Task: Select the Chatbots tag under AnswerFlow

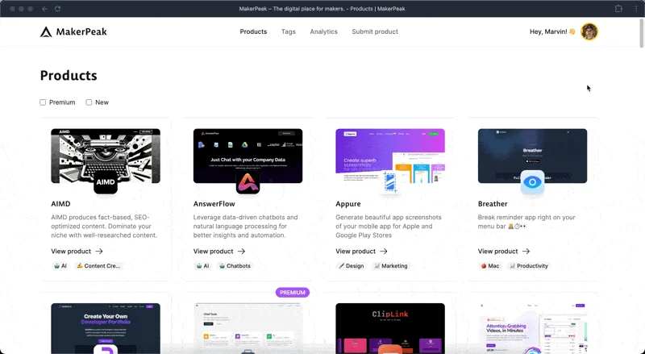Action: point(235,266)
